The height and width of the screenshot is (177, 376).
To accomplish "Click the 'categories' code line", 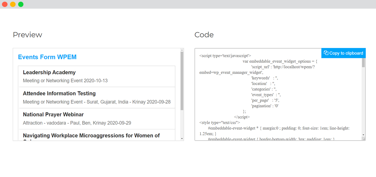I will click(x=264, y=89).
